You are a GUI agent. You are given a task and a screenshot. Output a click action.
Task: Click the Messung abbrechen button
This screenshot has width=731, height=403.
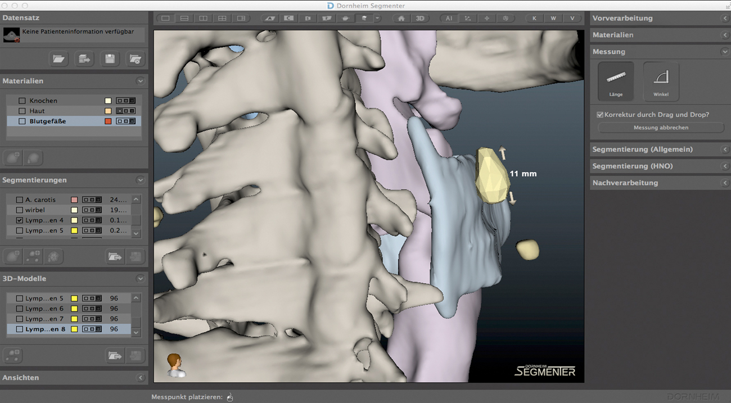[661, 128]
